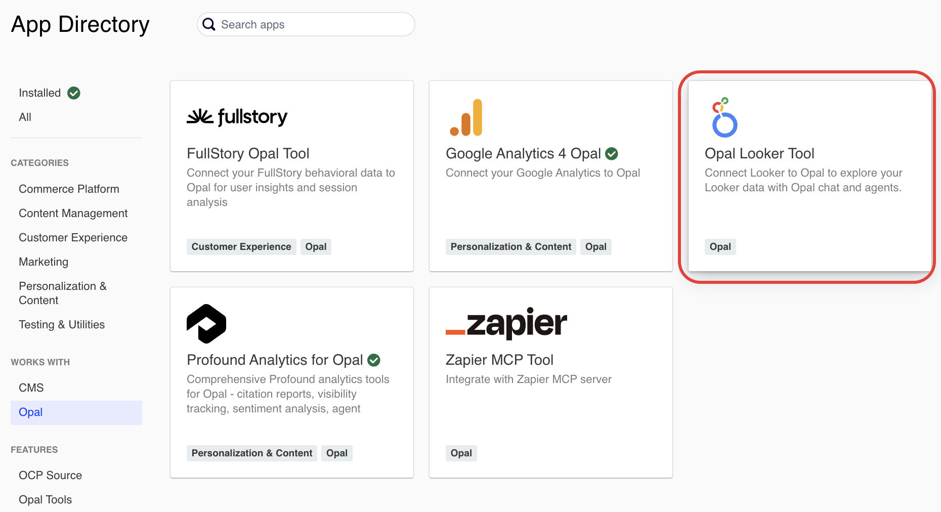Click the Customer Experience tag on FullStory card

(241, 247)
